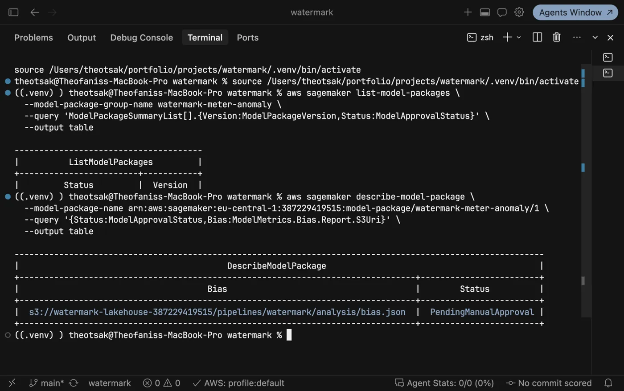
Task: Click the window title watermark
Action: pyautogui.click(x=312, y=12)
